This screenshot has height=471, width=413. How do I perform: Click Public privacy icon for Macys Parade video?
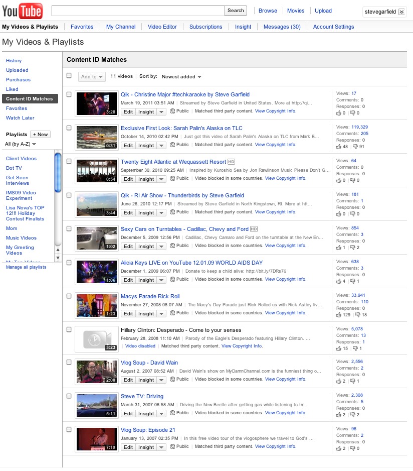pos(172,313)
